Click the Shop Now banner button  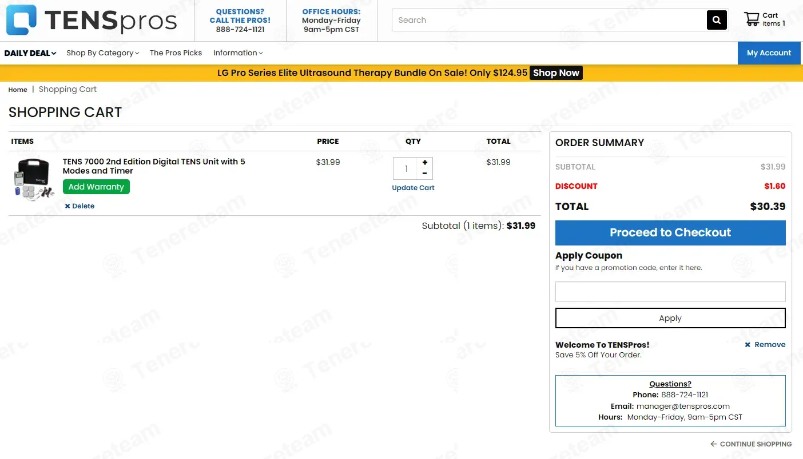point(556,73)
